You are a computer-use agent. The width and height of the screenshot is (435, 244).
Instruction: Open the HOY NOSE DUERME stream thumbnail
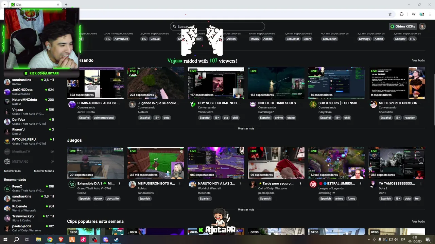point(216,83)
